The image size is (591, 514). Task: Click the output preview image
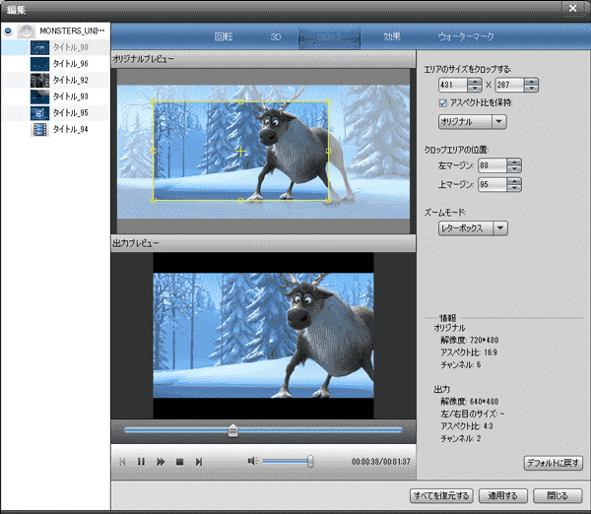point(263,336)
